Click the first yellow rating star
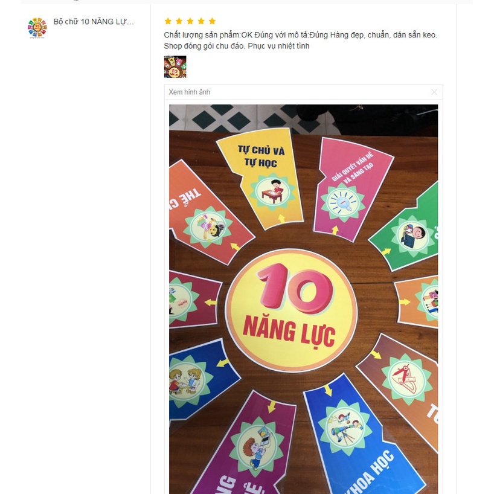This screenshot has width=494, height=494. click(168, 21)
